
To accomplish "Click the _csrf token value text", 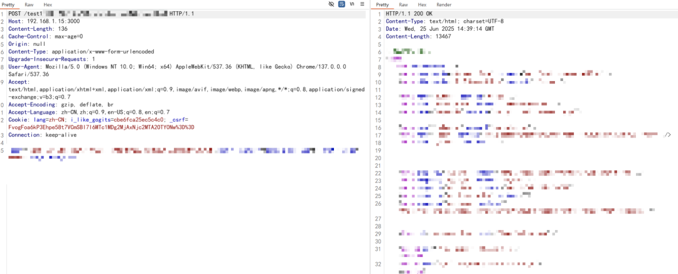I will [100, 127].
